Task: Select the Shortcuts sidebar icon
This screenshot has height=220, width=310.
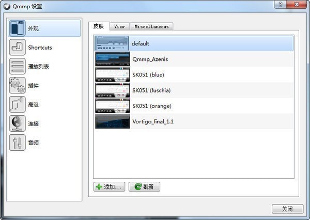Action: click(x=17, y=48)
